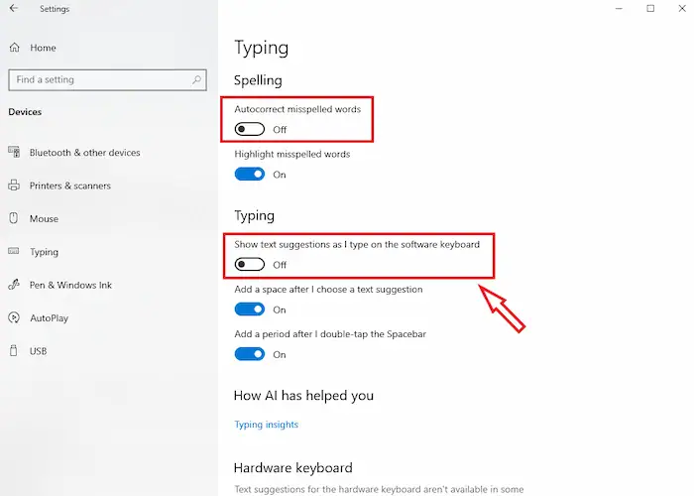Select Printers & scanners in sidebar
Image resolution: width=694 pixels, height=496 pixels.
pos(70,186)
